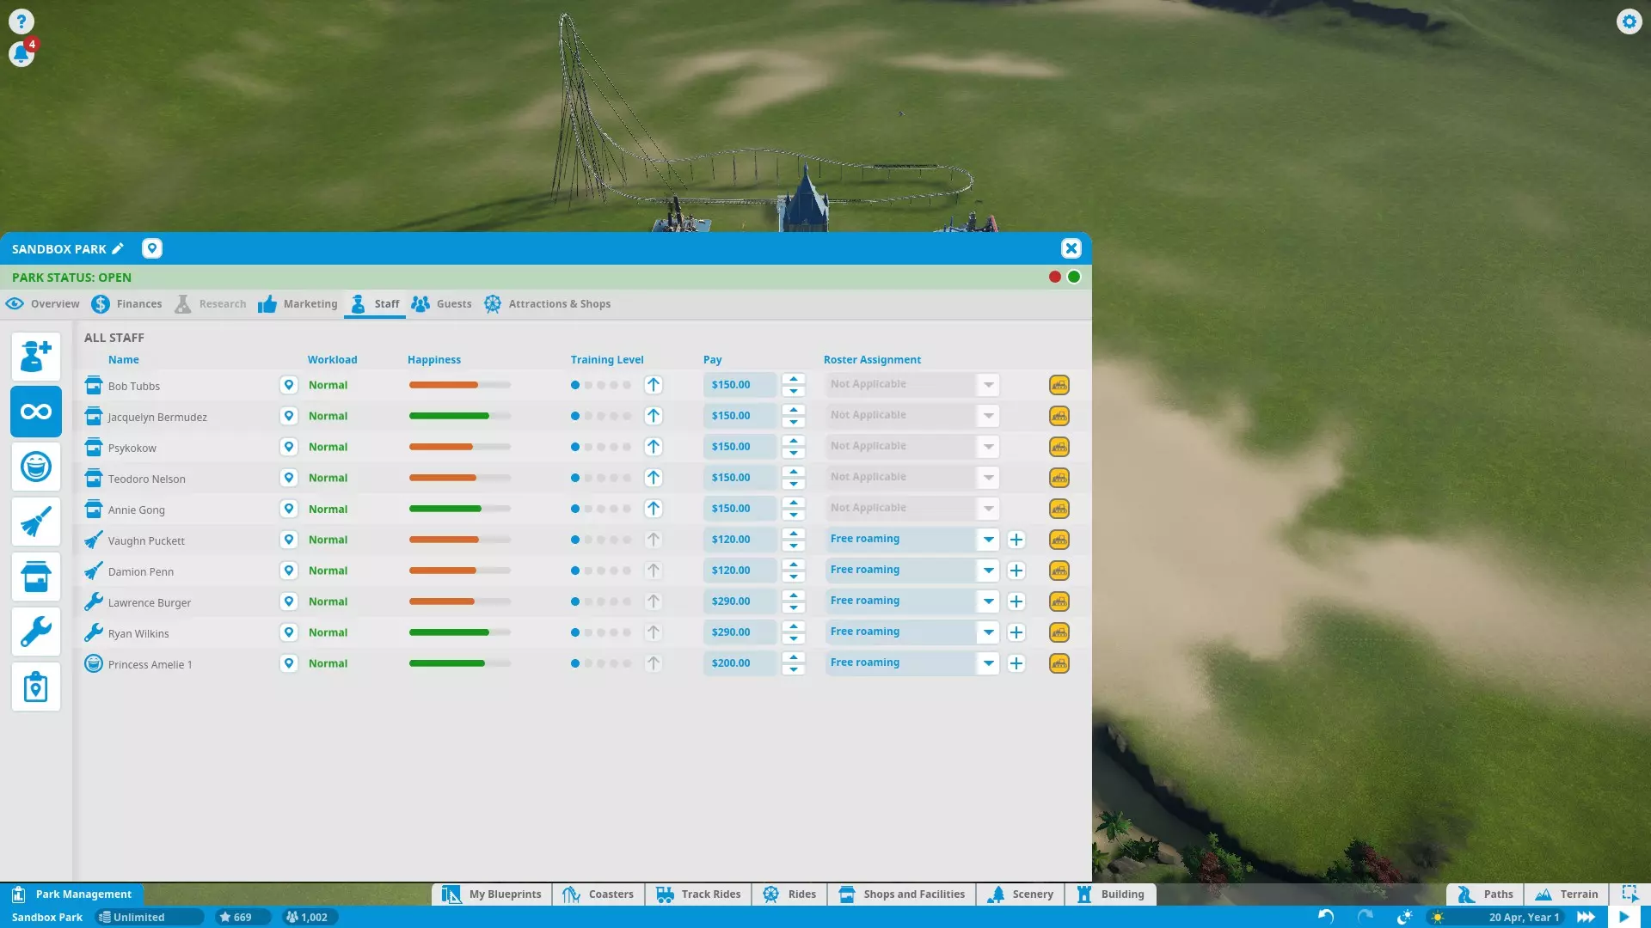Open Ryan Wilkins roster assignment dropdown
This screenshot has height=928, width=1651.
(988, 632)
